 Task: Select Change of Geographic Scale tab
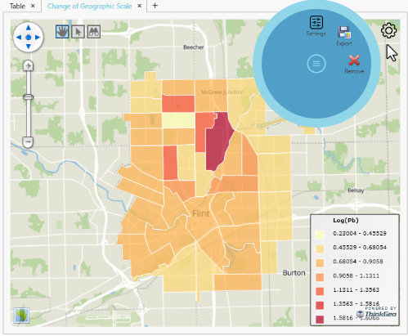point(90,6)
